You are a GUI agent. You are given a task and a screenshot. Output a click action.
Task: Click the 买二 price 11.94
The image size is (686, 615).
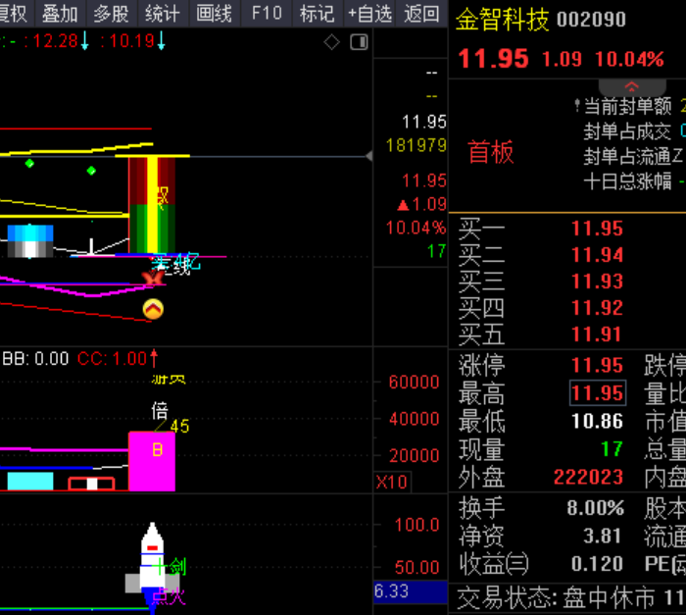click(597, 255)
